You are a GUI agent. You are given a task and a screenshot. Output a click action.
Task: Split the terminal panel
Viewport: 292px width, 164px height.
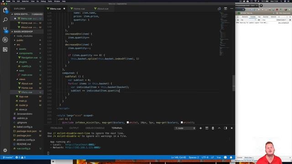click(x=207, y=128)
